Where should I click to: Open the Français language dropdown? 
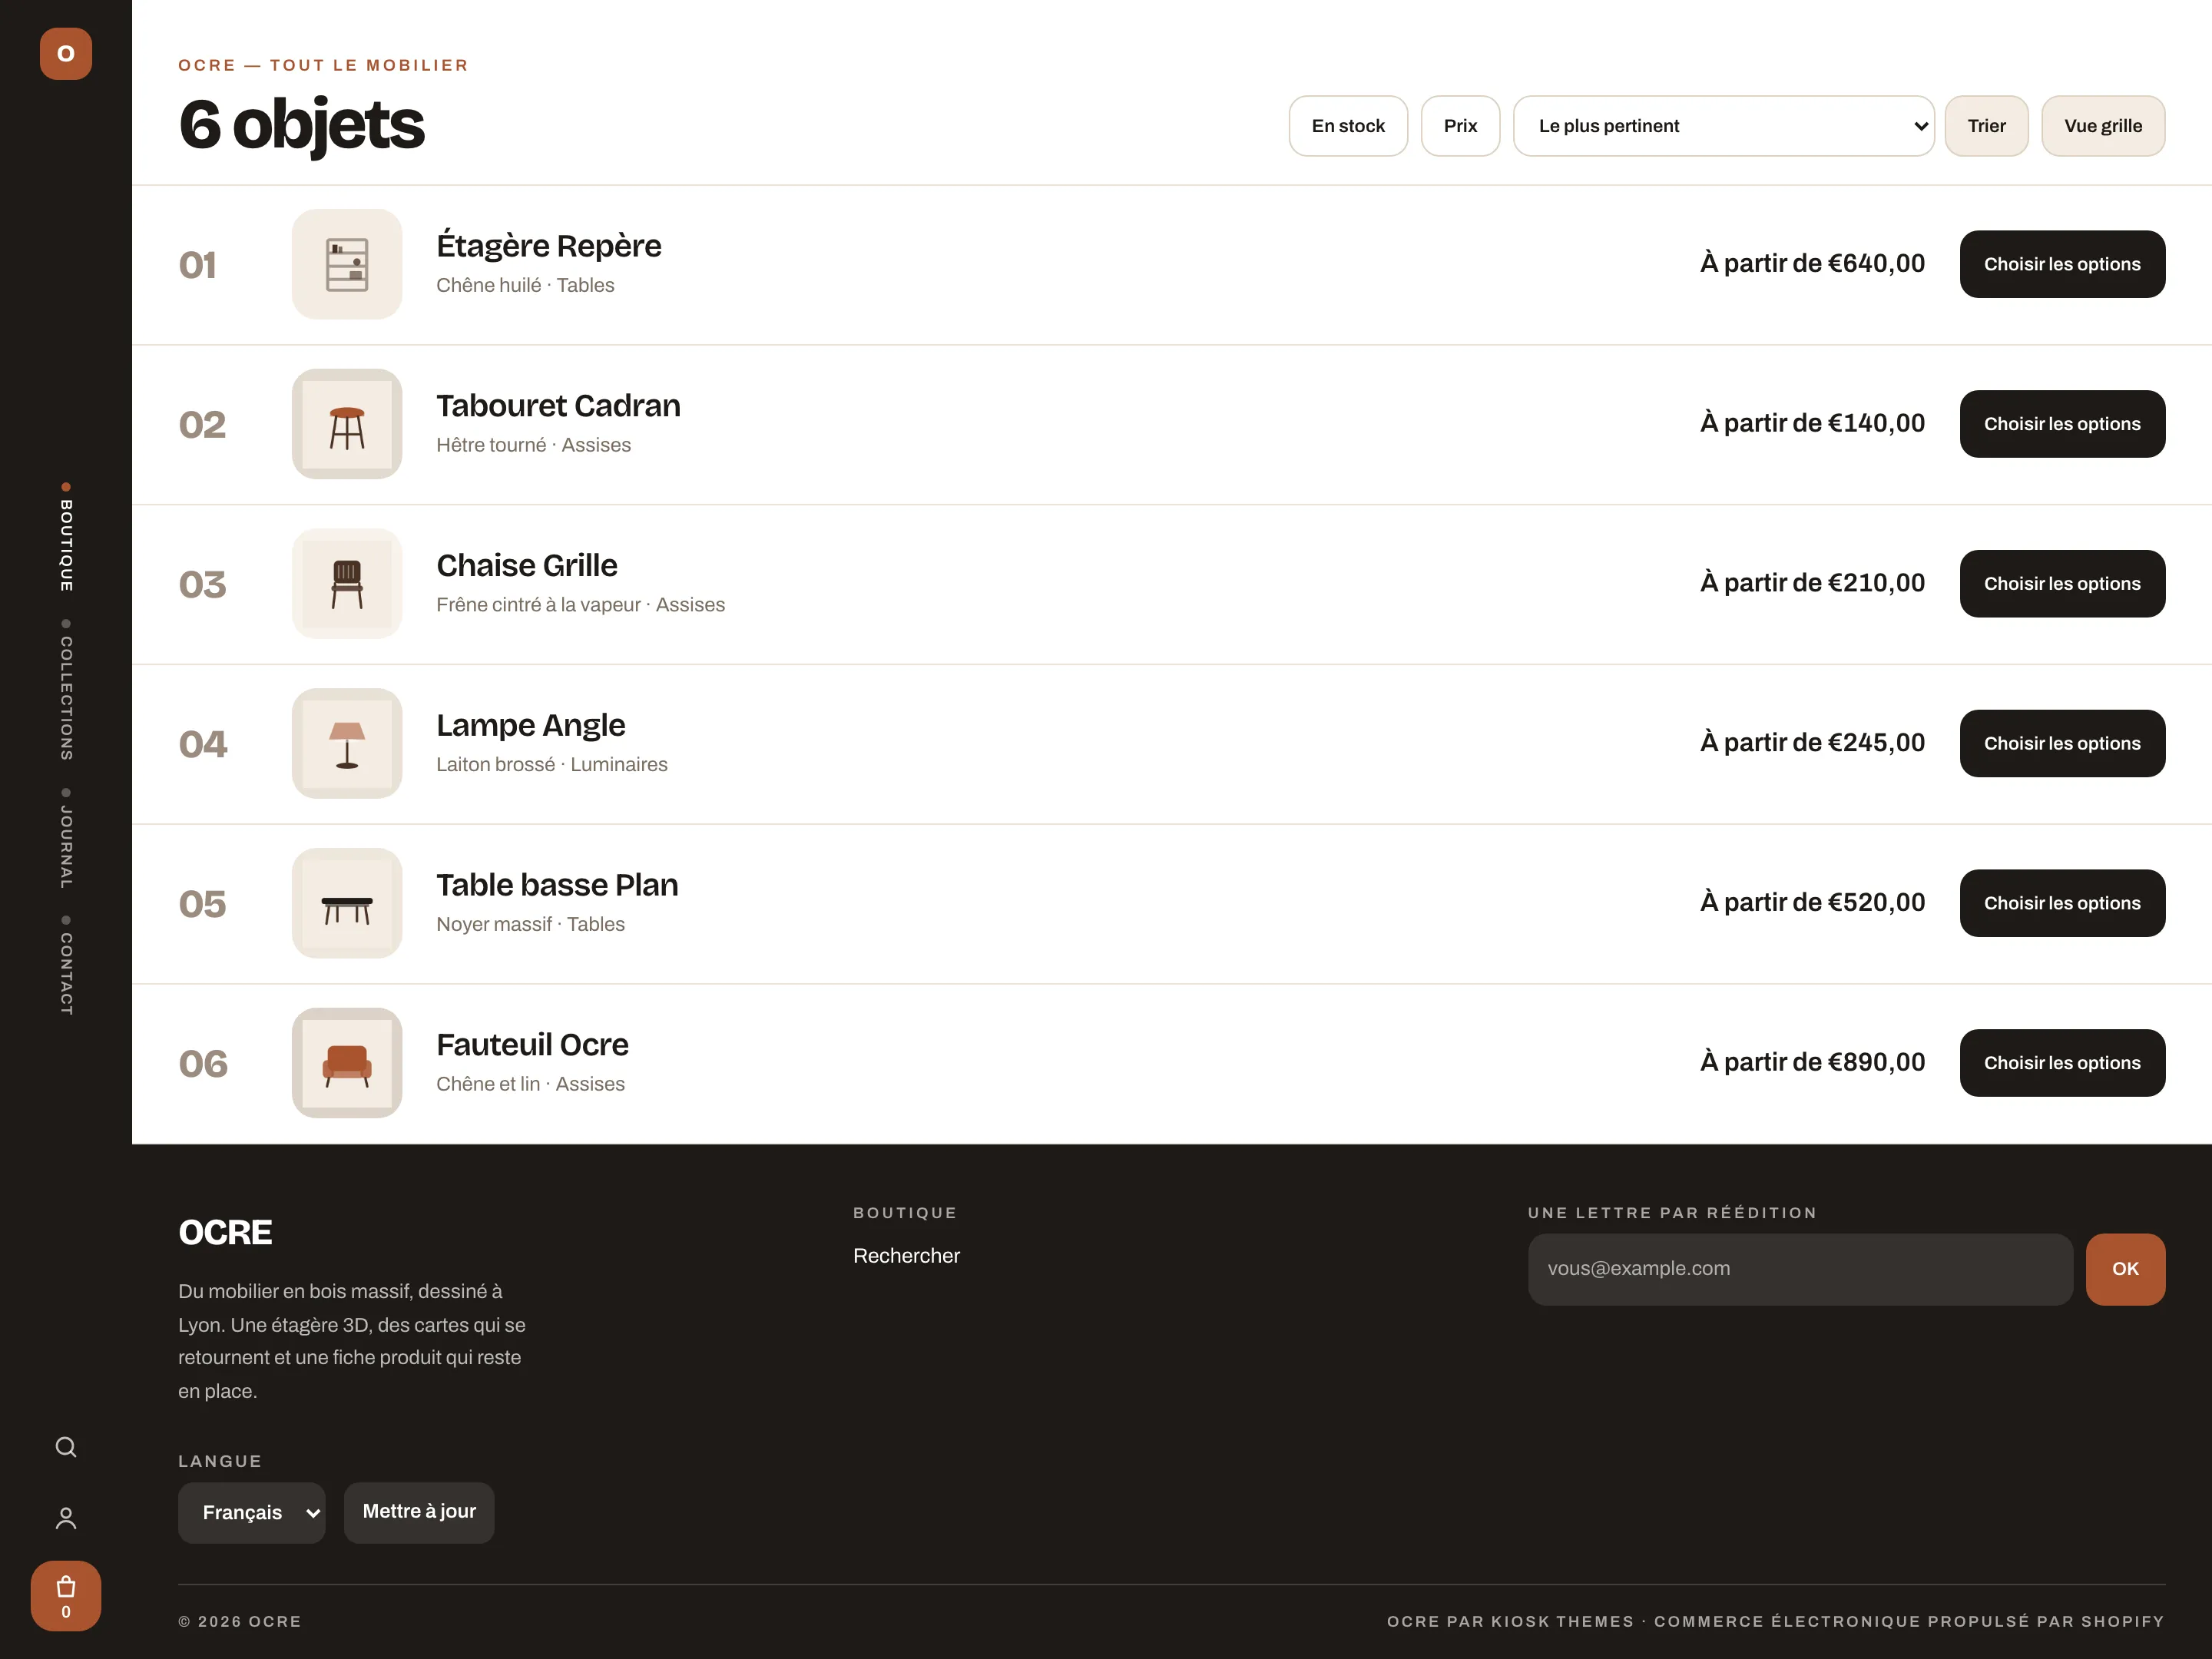coord(252,1512)
